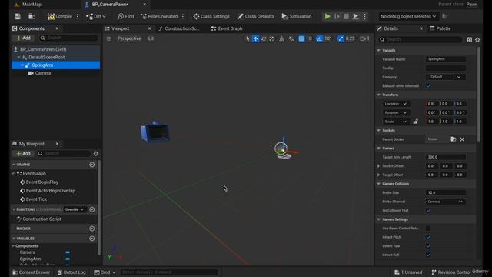Toggle Inherit Pitch checkbox
Screen dimensions: 492x277
pos(428,237)
